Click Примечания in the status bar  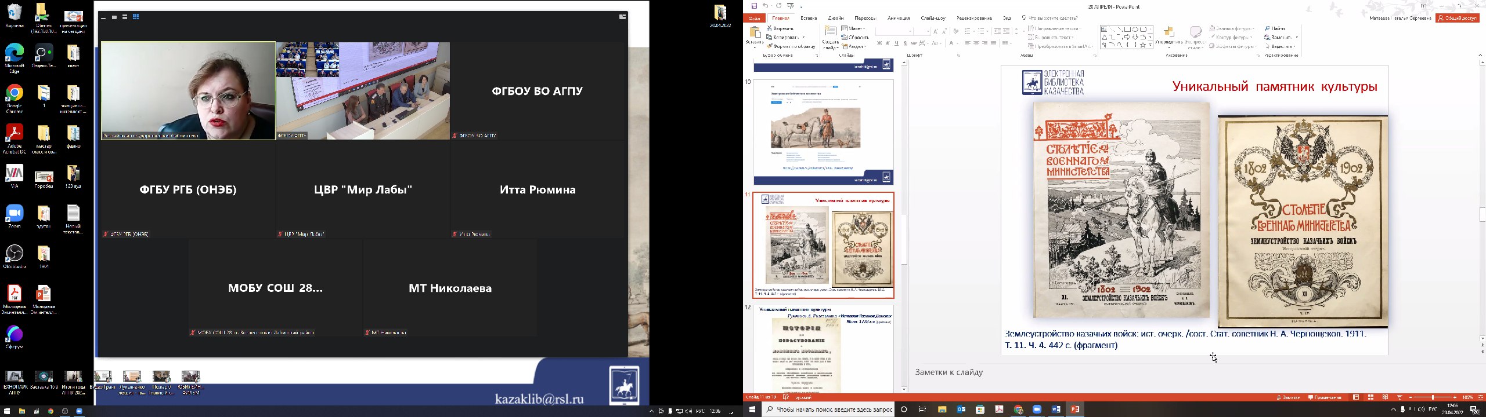tap(1325, 398)
